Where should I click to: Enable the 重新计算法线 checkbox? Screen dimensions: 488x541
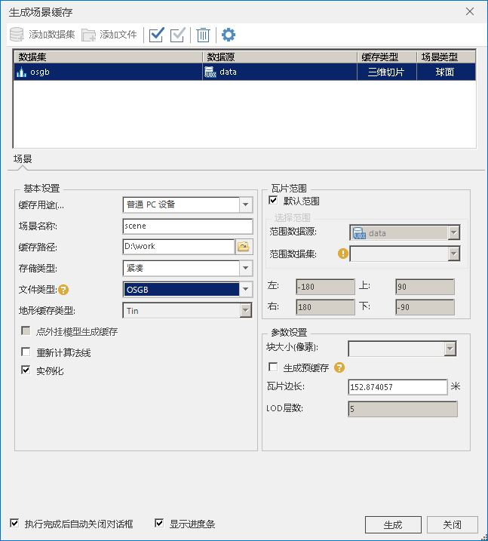[x=26, y=352]
